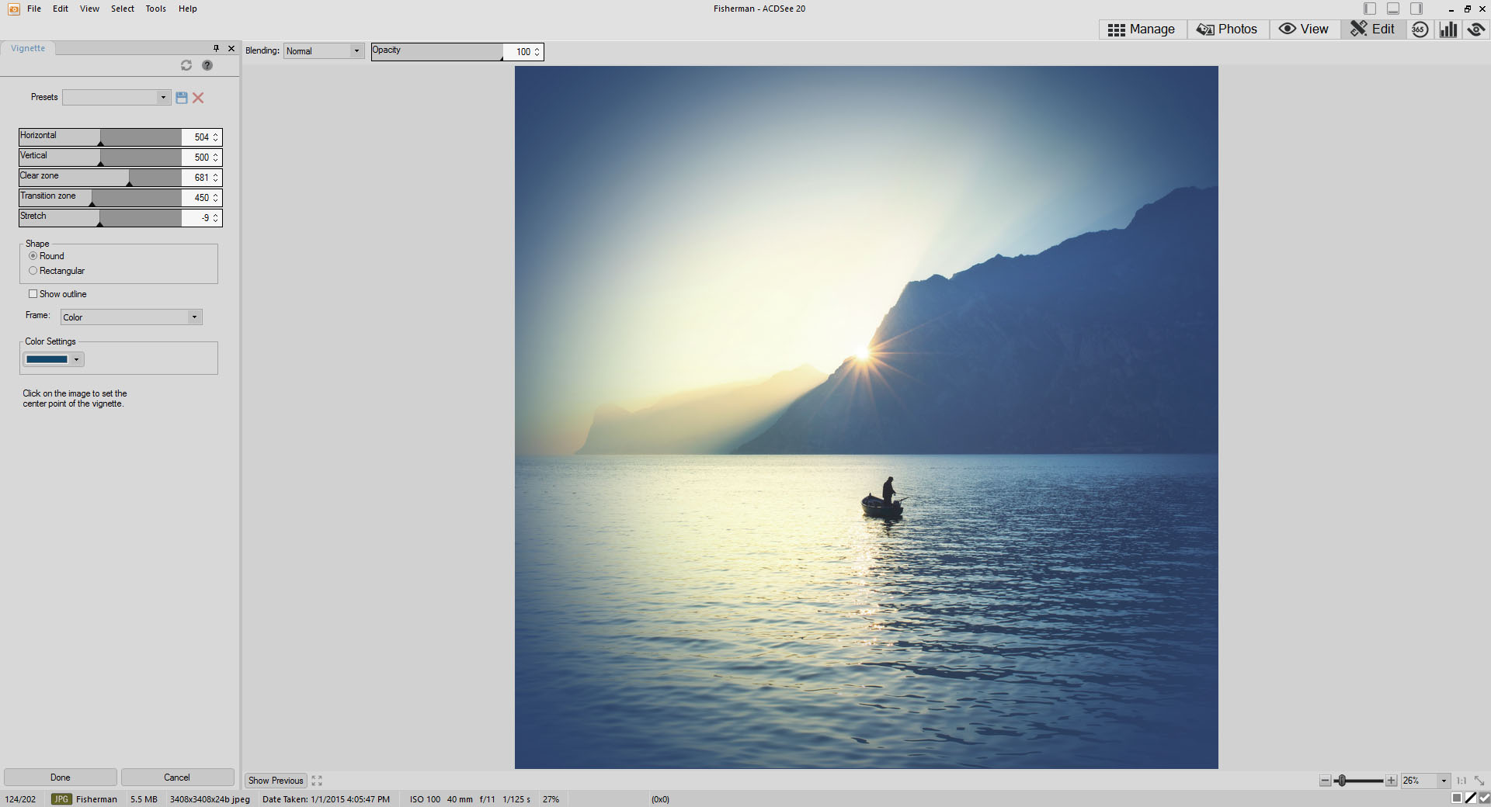
Task: Select the Rectangular shape option
Action: coord(33,271)
